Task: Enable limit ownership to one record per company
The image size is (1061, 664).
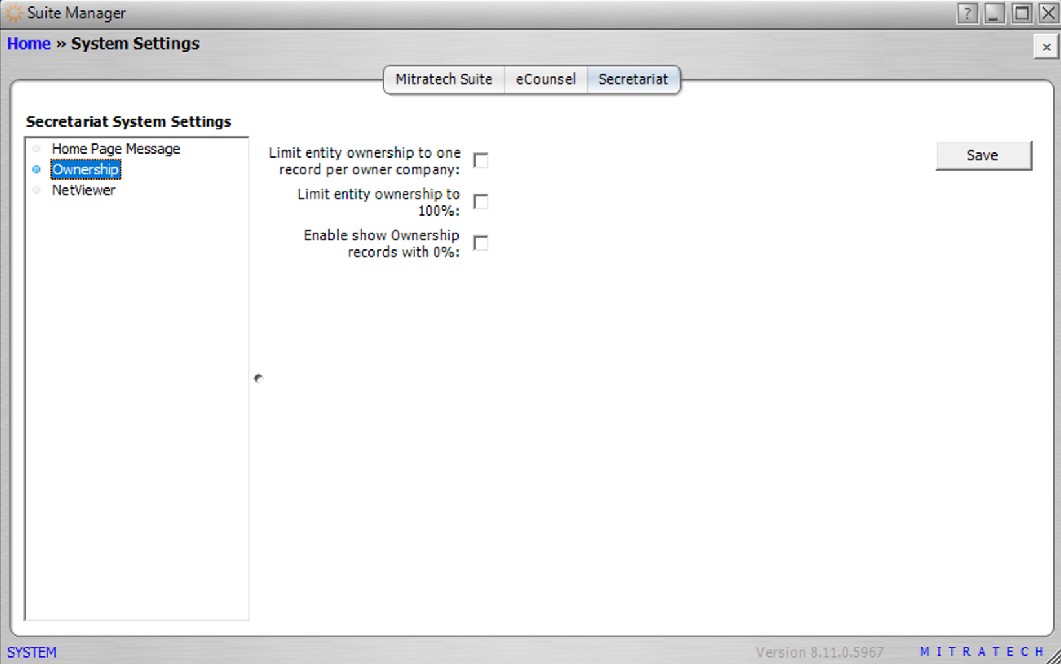Action: (481, 160)
